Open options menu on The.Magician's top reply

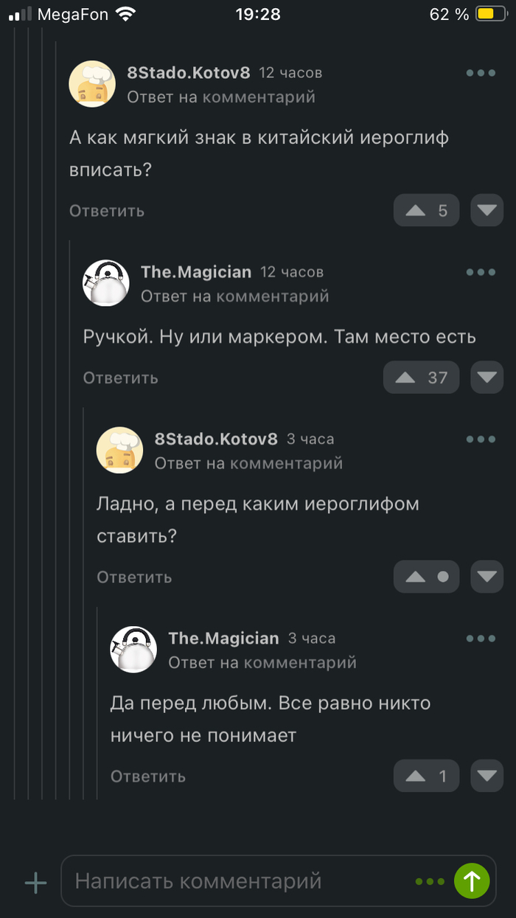click(x=481, y=272)
